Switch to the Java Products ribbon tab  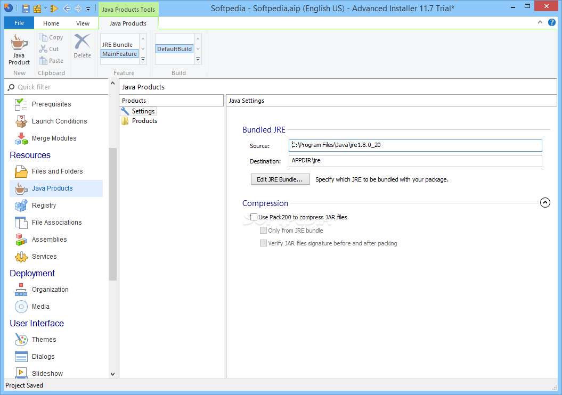[x=128, y=23]
